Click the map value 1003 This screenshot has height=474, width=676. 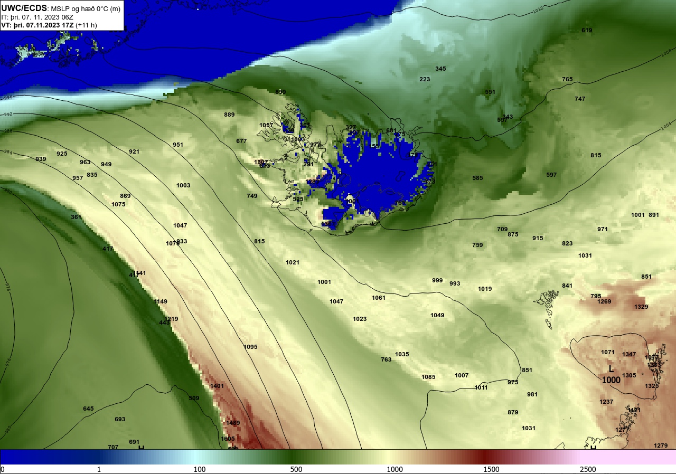point(183,185)
